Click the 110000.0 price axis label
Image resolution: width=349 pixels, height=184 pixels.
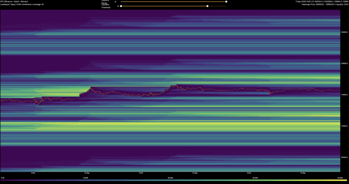[344, 126]
